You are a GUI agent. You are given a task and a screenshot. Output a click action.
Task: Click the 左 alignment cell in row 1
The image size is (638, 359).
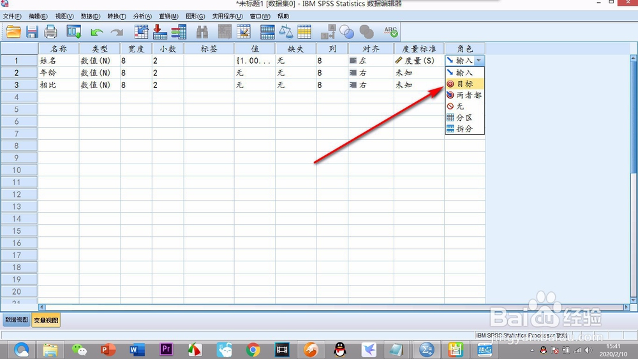371,61
